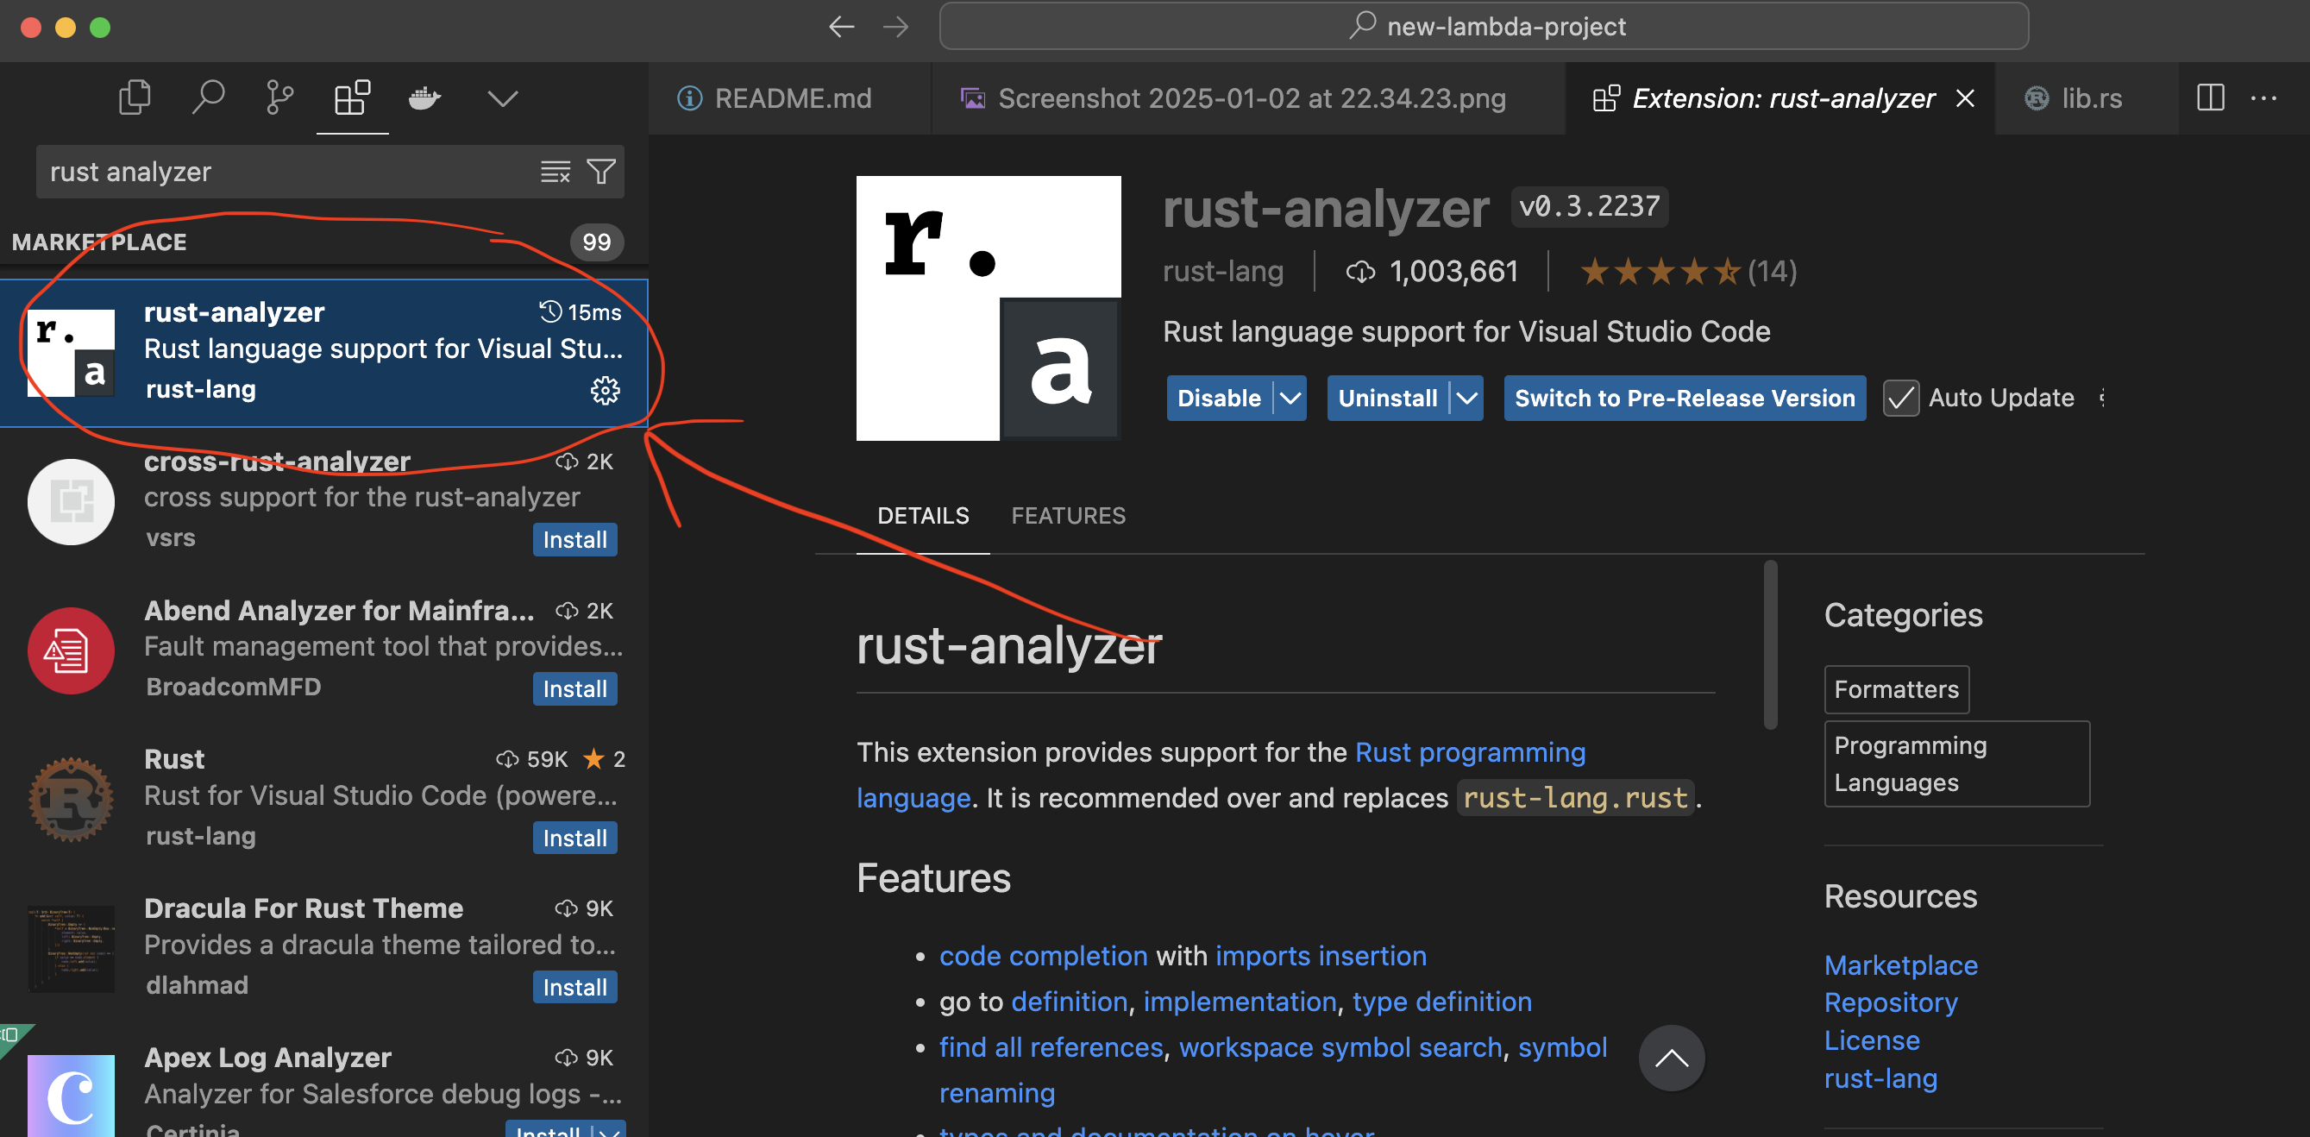Click the rust-analyzer extension logo thumbnail

coord(989,309)
